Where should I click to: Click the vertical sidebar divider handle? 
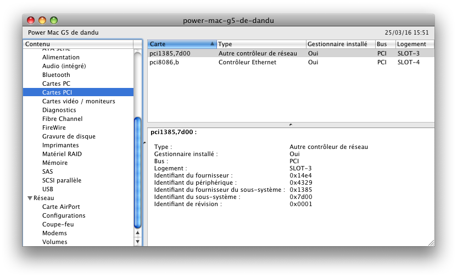point(144,143)
